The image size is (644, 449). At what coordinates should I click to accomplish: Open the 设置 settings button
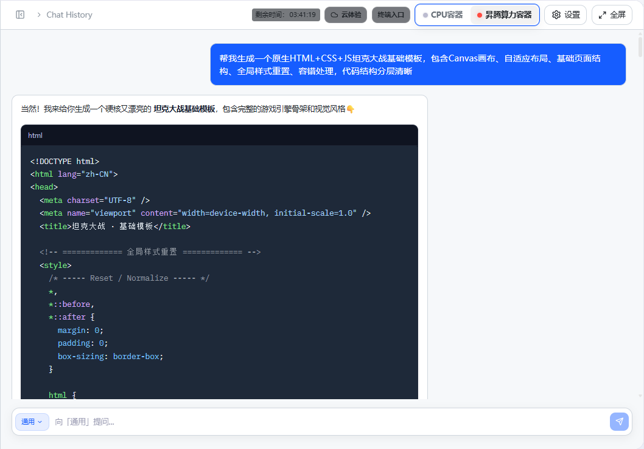point(565,15)
